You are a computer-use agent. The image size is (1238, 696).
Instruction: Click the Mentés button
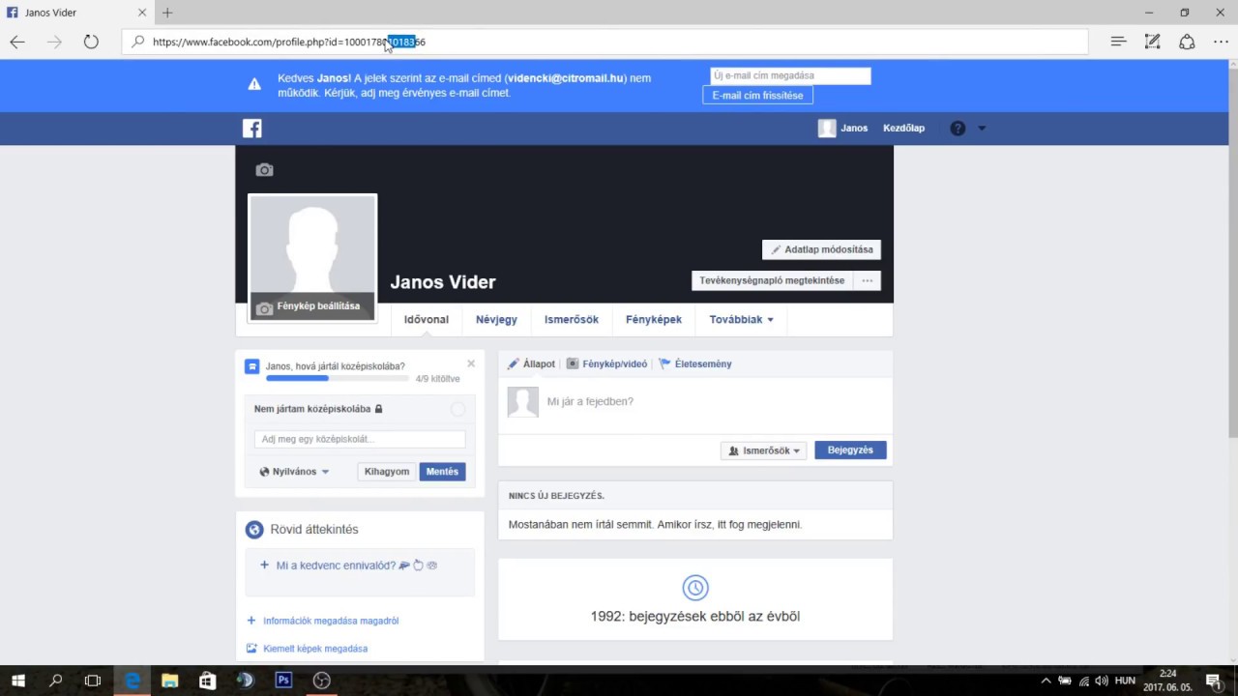tap(442, 472)
